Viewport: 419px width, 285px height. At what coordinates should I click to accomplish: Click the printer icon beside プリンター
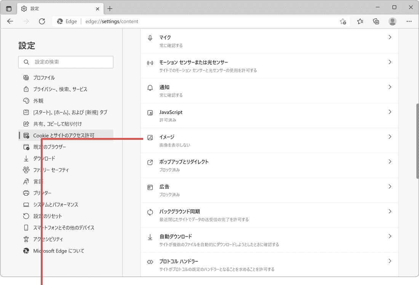coord(26,193)
